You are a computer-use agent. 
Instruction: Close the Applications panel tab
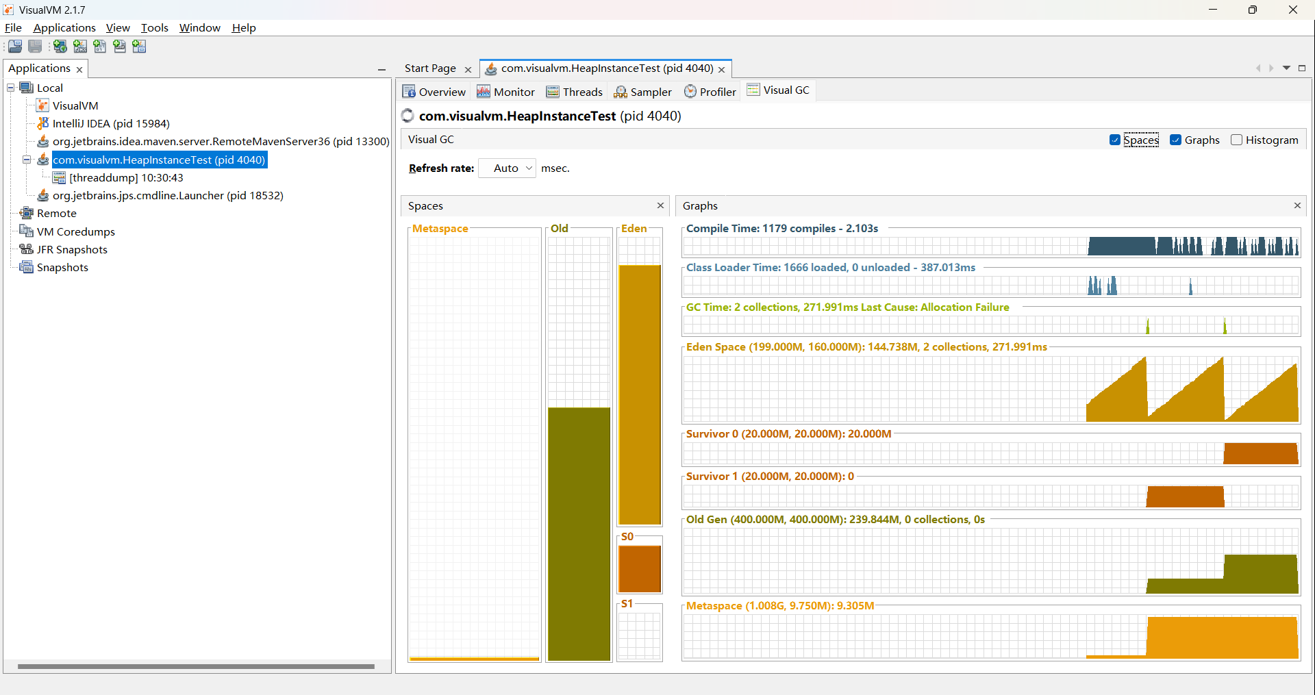79,69
